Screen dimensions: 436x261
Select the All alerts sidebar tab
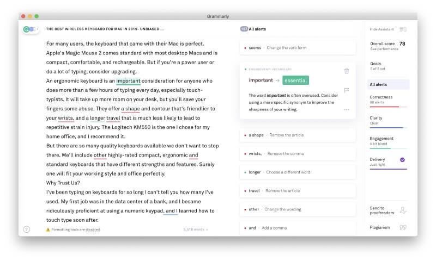pos(388,84)
